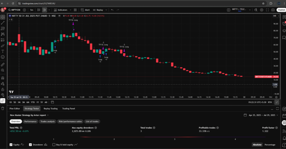Open the quick search icon
The width and height of the screenshot is (286, 149).
tap(256, 10)
